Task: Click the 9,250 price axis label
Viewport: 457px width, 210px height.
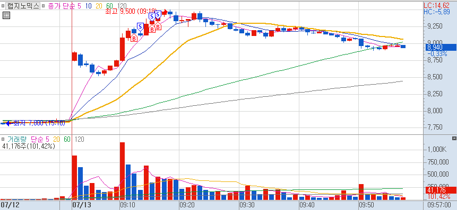Action: click(x=435, y=26)
